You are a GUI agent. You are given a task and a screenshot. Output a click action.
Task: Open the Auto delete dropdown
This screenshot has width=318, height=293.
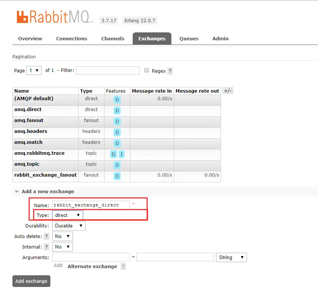tap(62, 236)
